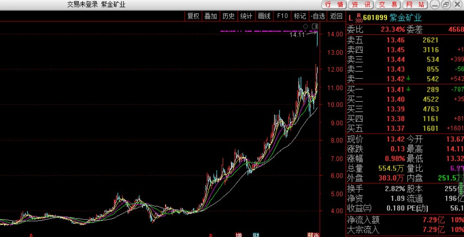Click the green down arrow beside 买一 price
The width and height of the screenshot is (464, 237).
pos(408,89)
